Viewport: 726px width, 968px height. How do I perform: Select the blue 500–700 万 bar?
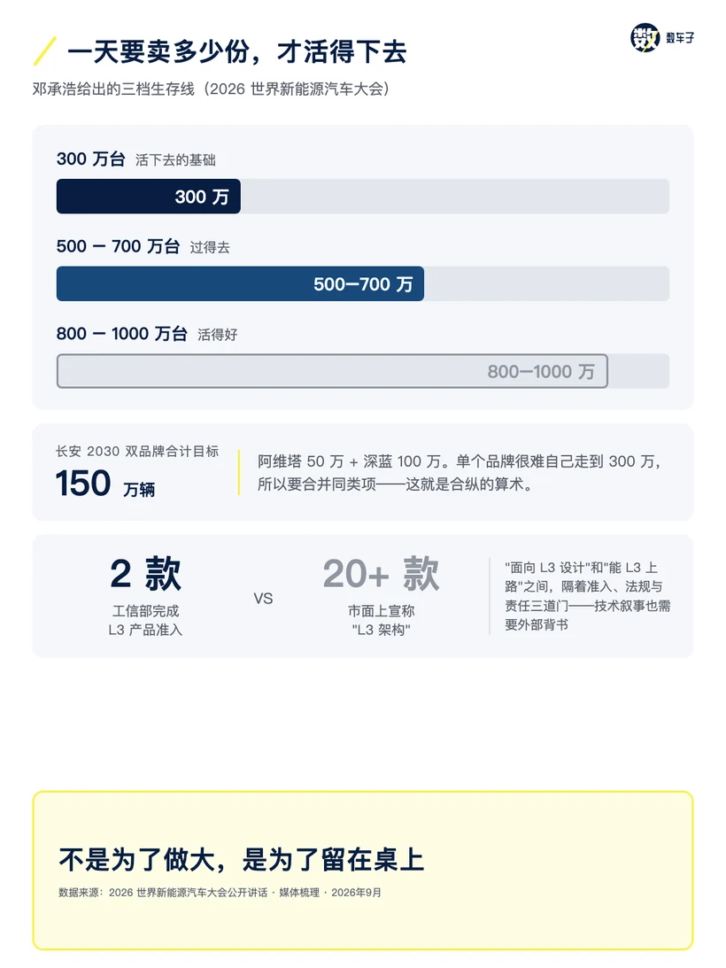pyautogui.click(x=240, y=284)
